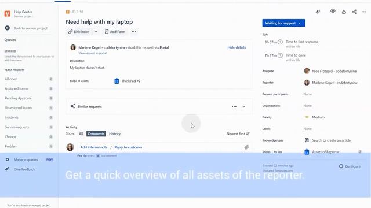371x208 pixels.
Task: Click Request participants None value
Action: pyautogui.click(x=307, y=94)
